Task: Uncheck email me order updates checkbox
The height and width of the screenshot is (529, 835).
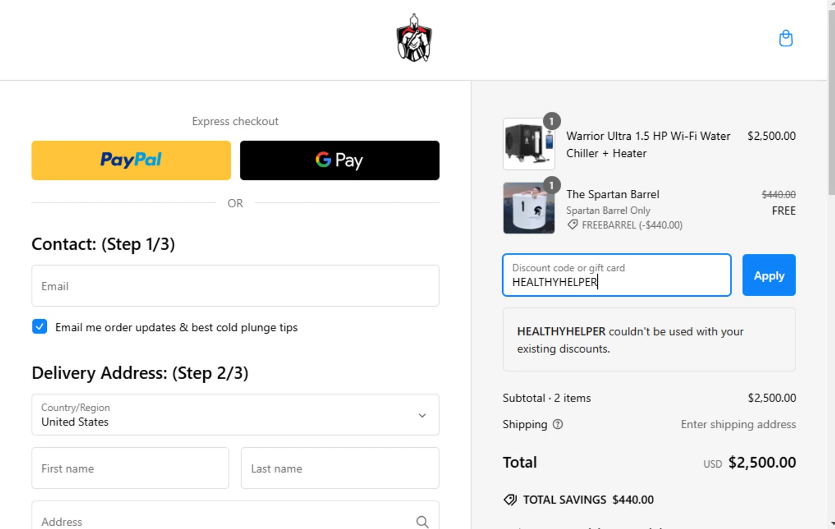Action: click(40, 327)
